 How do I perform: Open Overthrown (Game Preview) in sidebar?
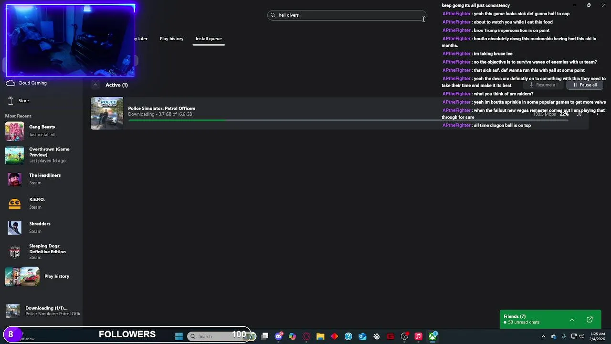tap(42, 155)
